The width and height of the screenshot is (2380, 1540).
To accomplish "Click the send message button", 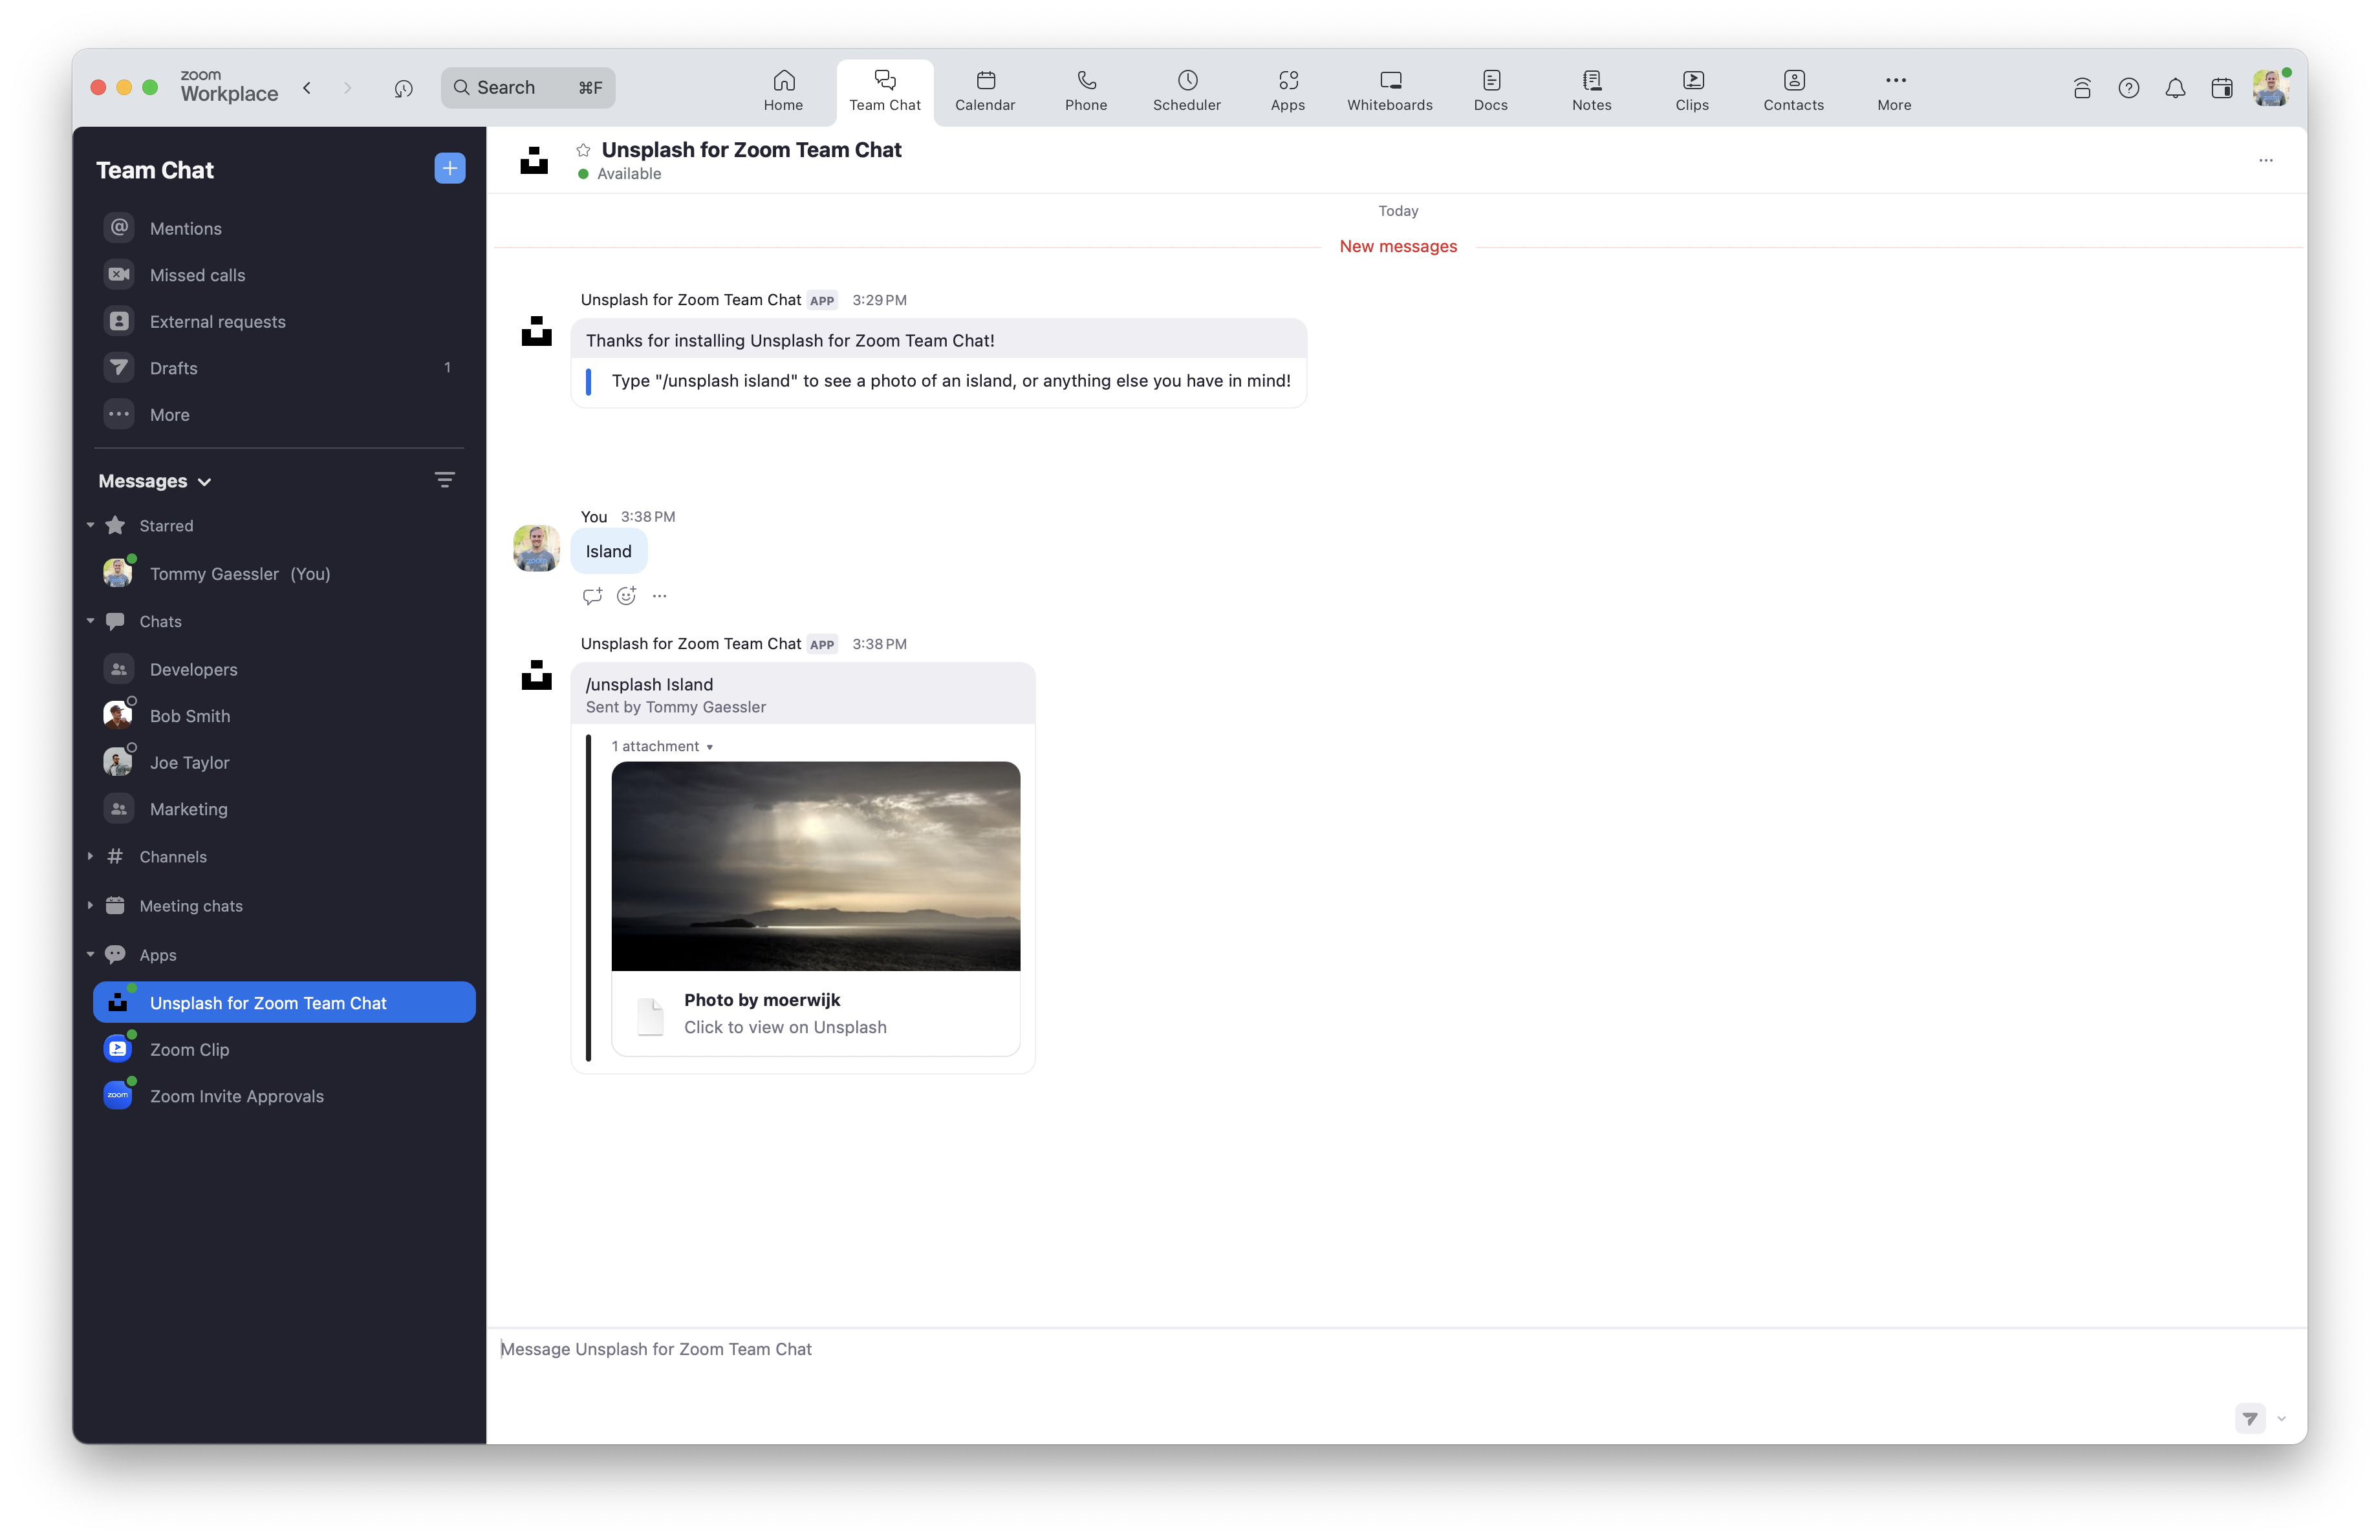I will pos(2250,1418).
